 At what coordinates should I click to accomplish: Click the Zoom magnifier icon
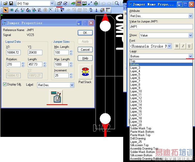coord(117,3)
